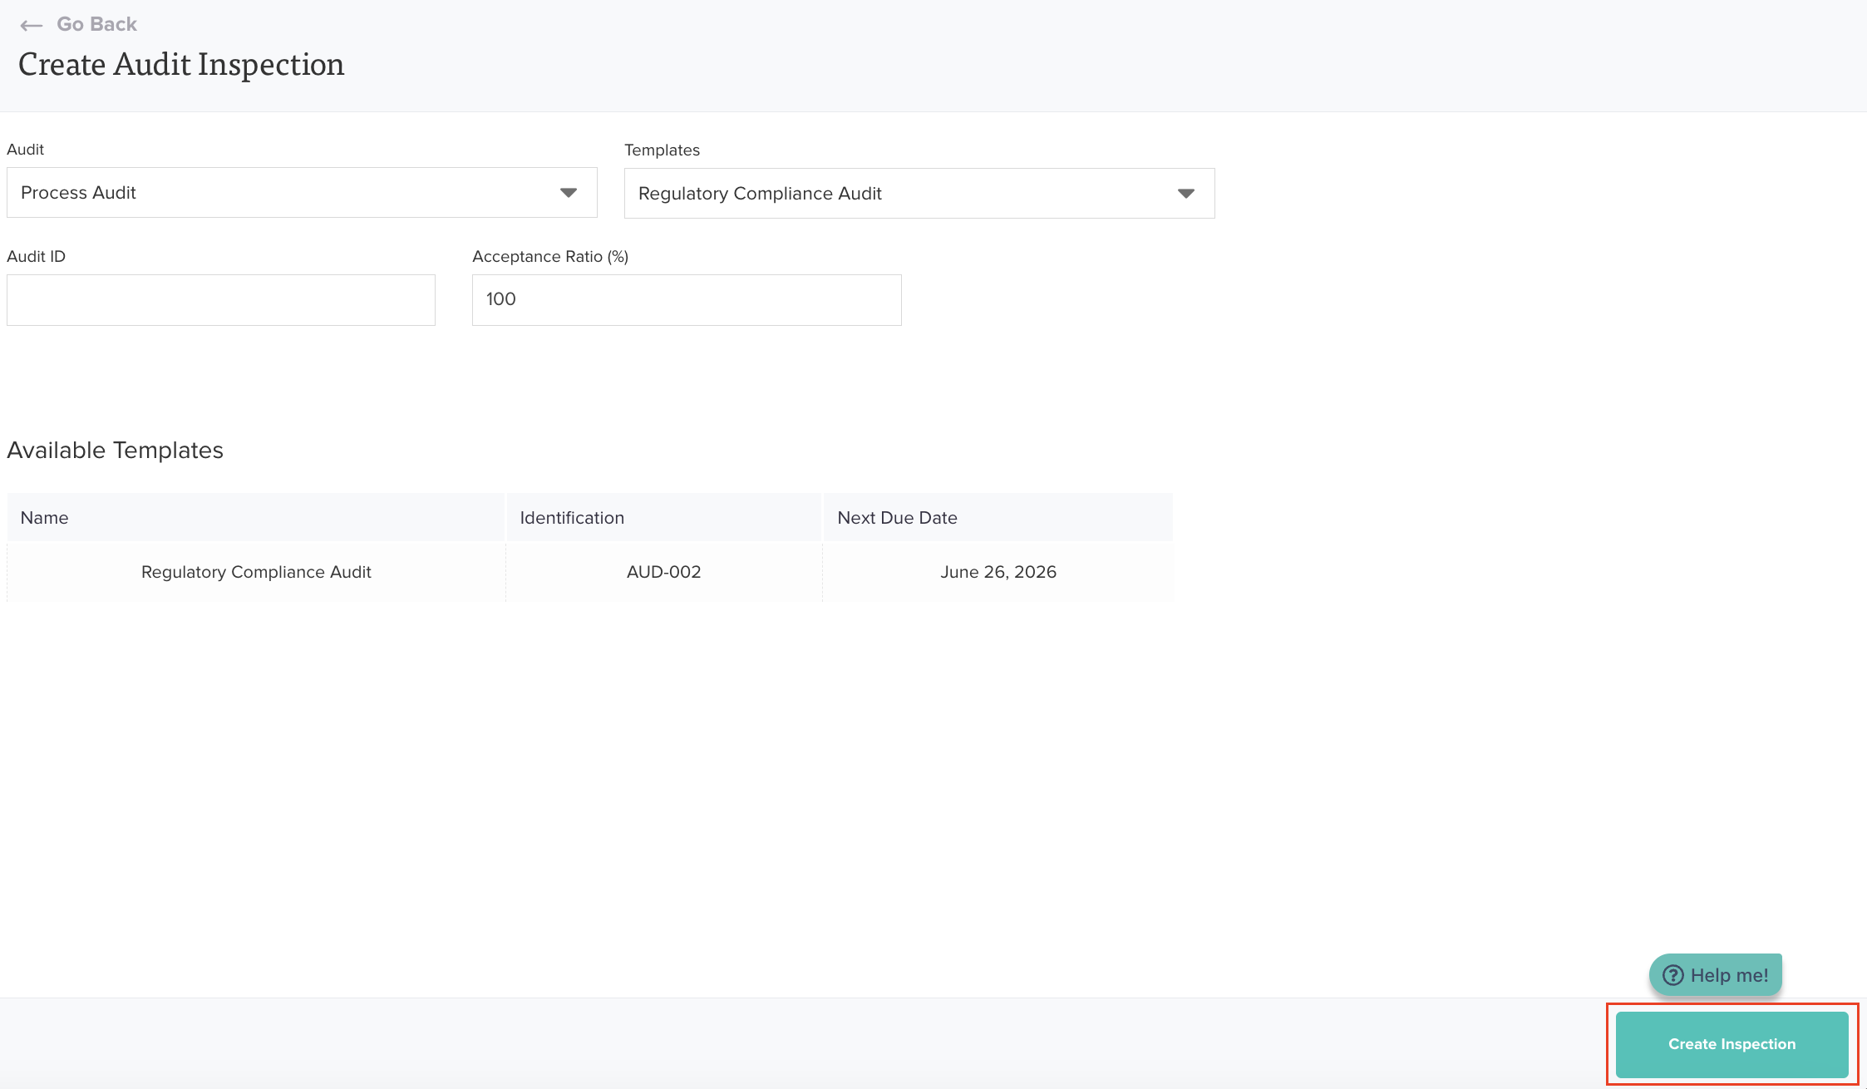
Task: Click into the Audit ID input field
Action: [221, 300]
